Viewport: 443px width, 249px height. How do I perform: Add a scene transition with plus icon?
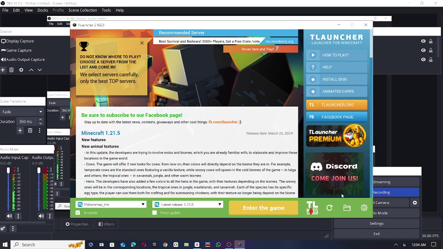coord(20,130)
